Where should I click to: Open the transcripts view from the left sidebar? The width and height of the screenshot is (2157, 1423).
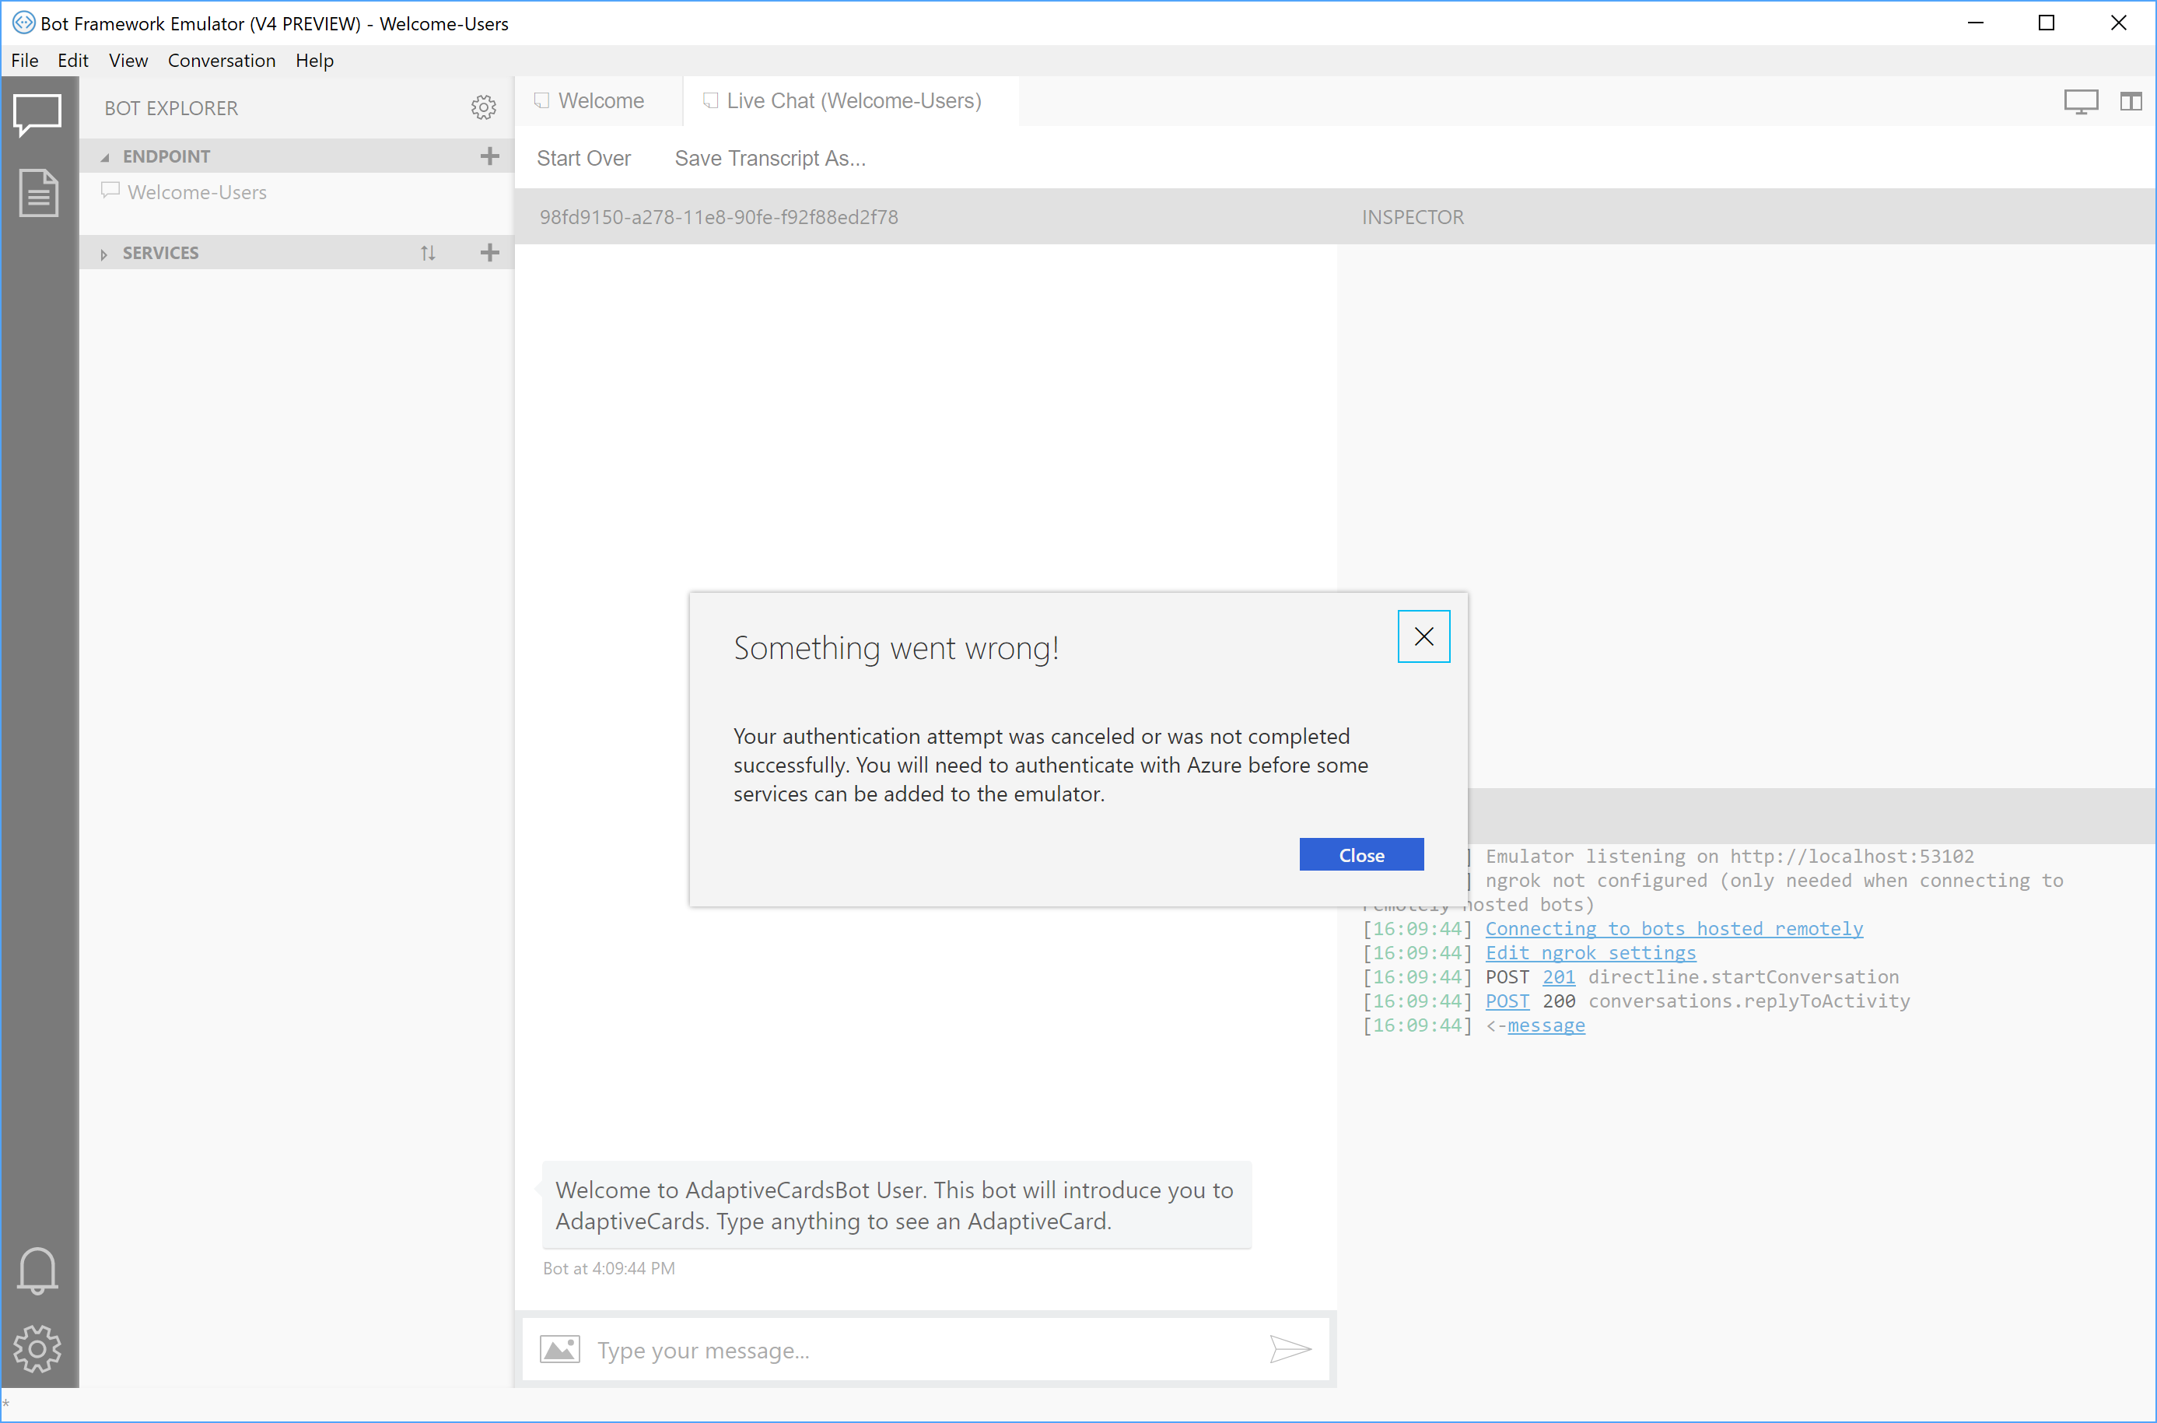tap(38, 192)
